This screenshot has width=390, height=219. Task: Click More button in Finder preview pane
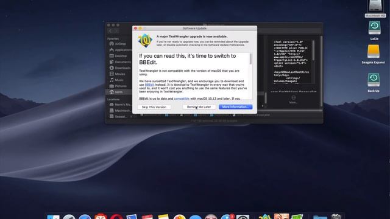(293, 100)
